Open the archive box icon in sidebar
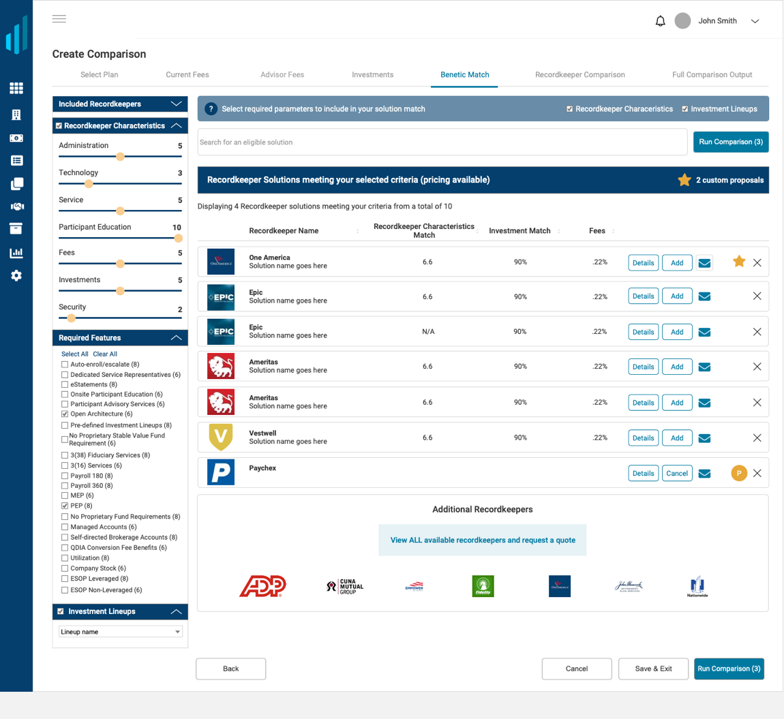 pos(16,229)
